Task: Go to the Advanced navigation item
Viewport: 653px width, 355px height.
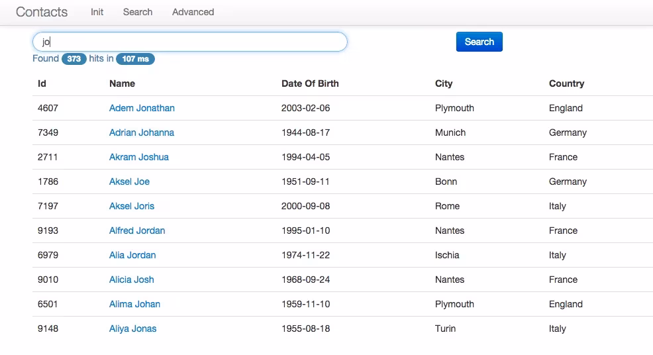Action: click(x=193, y=12)
